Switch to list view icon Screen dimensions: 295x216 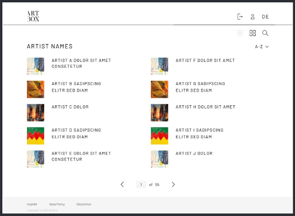[x=240, y=33]
